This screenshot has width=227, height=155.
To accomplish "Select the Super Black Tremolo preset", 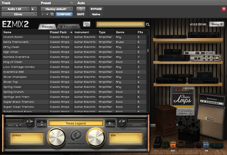I will (74, 102).
